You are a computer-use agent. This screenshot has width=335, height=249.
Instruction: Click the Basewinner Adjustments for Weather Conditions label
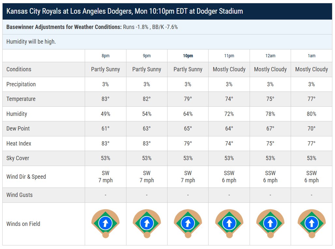point(64,27)
